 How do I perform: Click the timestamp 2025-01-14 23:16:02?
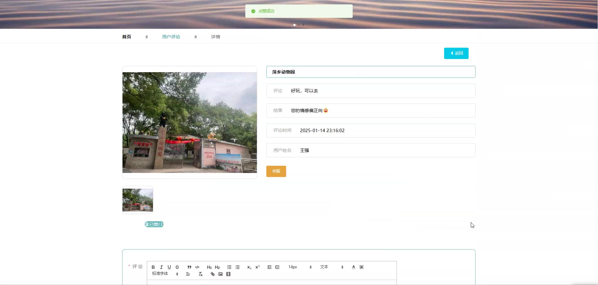[322, 131]
